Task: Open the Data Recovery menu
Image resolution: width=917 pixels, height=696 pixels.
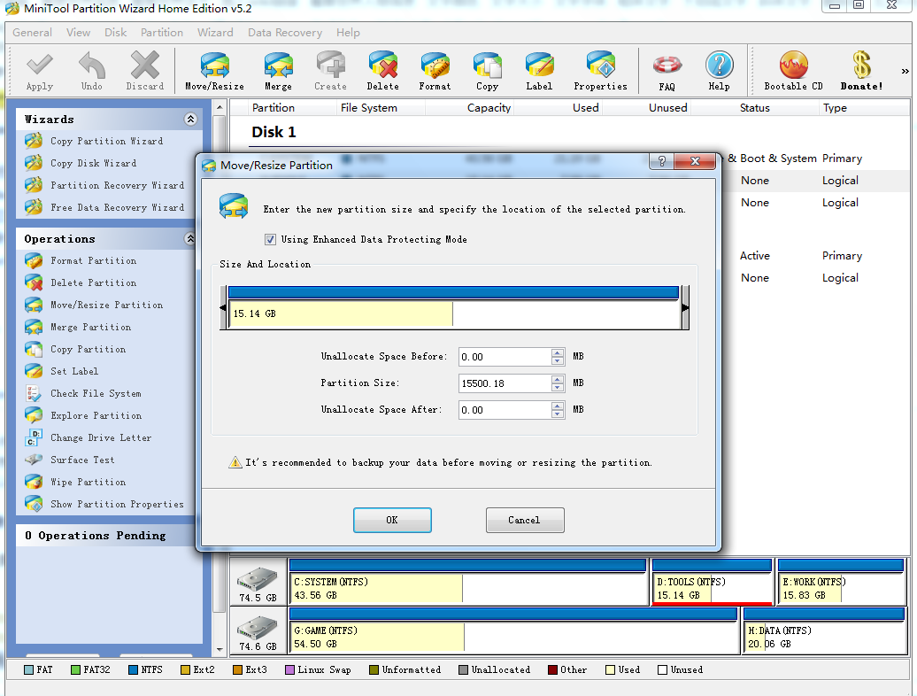Action: coord(285,33)
